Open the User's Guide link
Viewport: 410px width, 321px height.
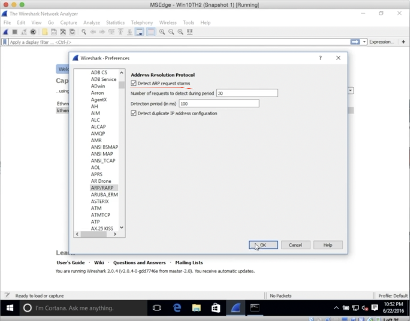click(x=71, y=262)
